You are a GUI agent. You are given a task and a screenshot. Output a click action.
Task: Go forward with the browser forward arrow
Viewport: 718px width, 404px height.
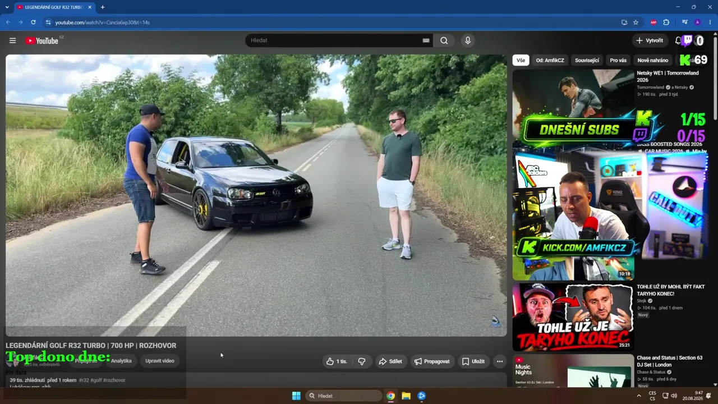[21, 22]
